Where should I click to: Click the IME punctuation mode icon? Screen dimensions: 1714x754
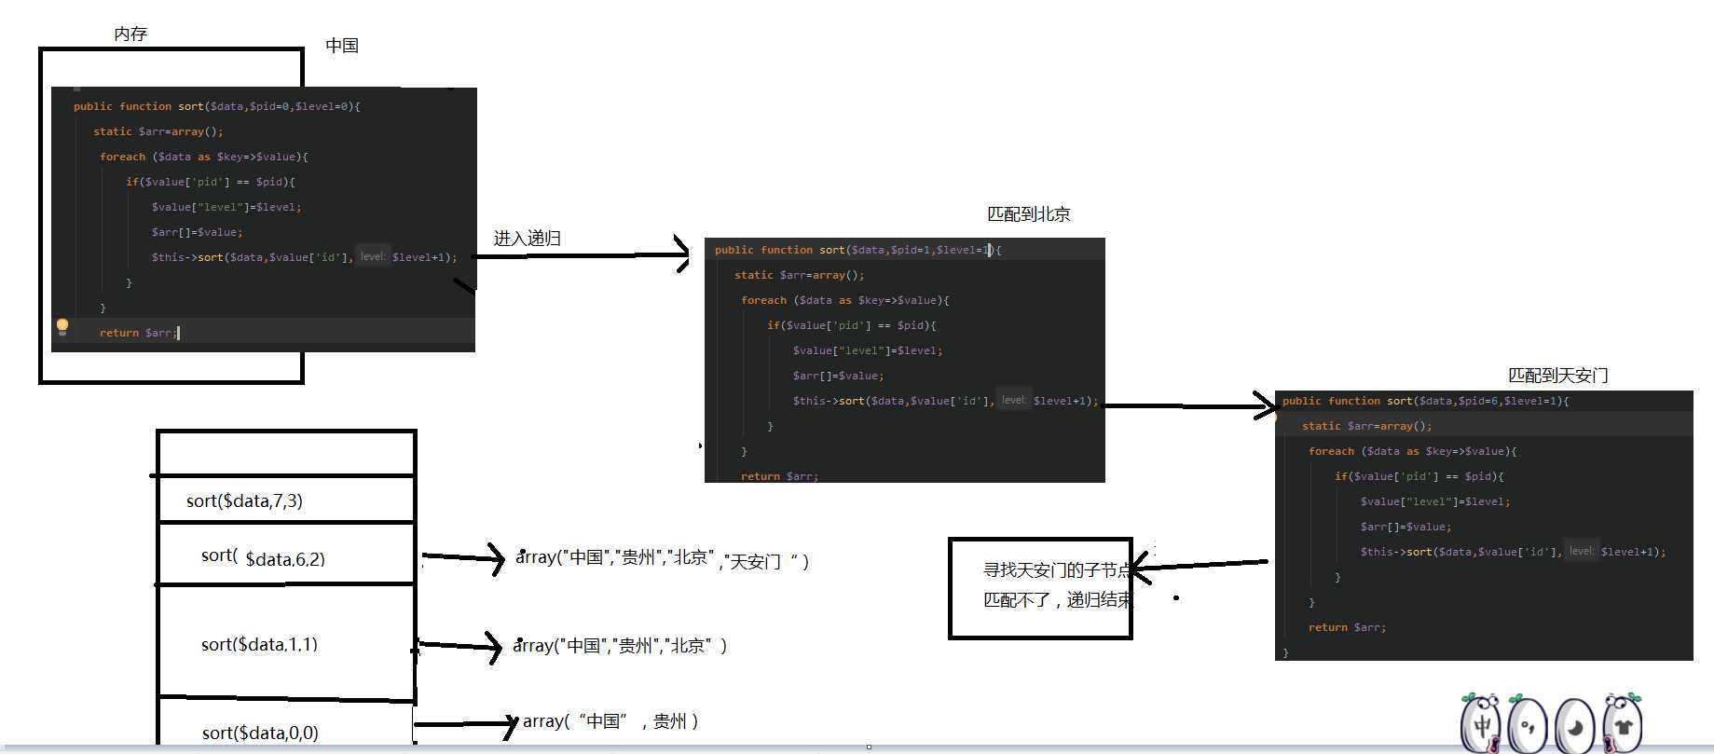click(x=1528, y=724)
